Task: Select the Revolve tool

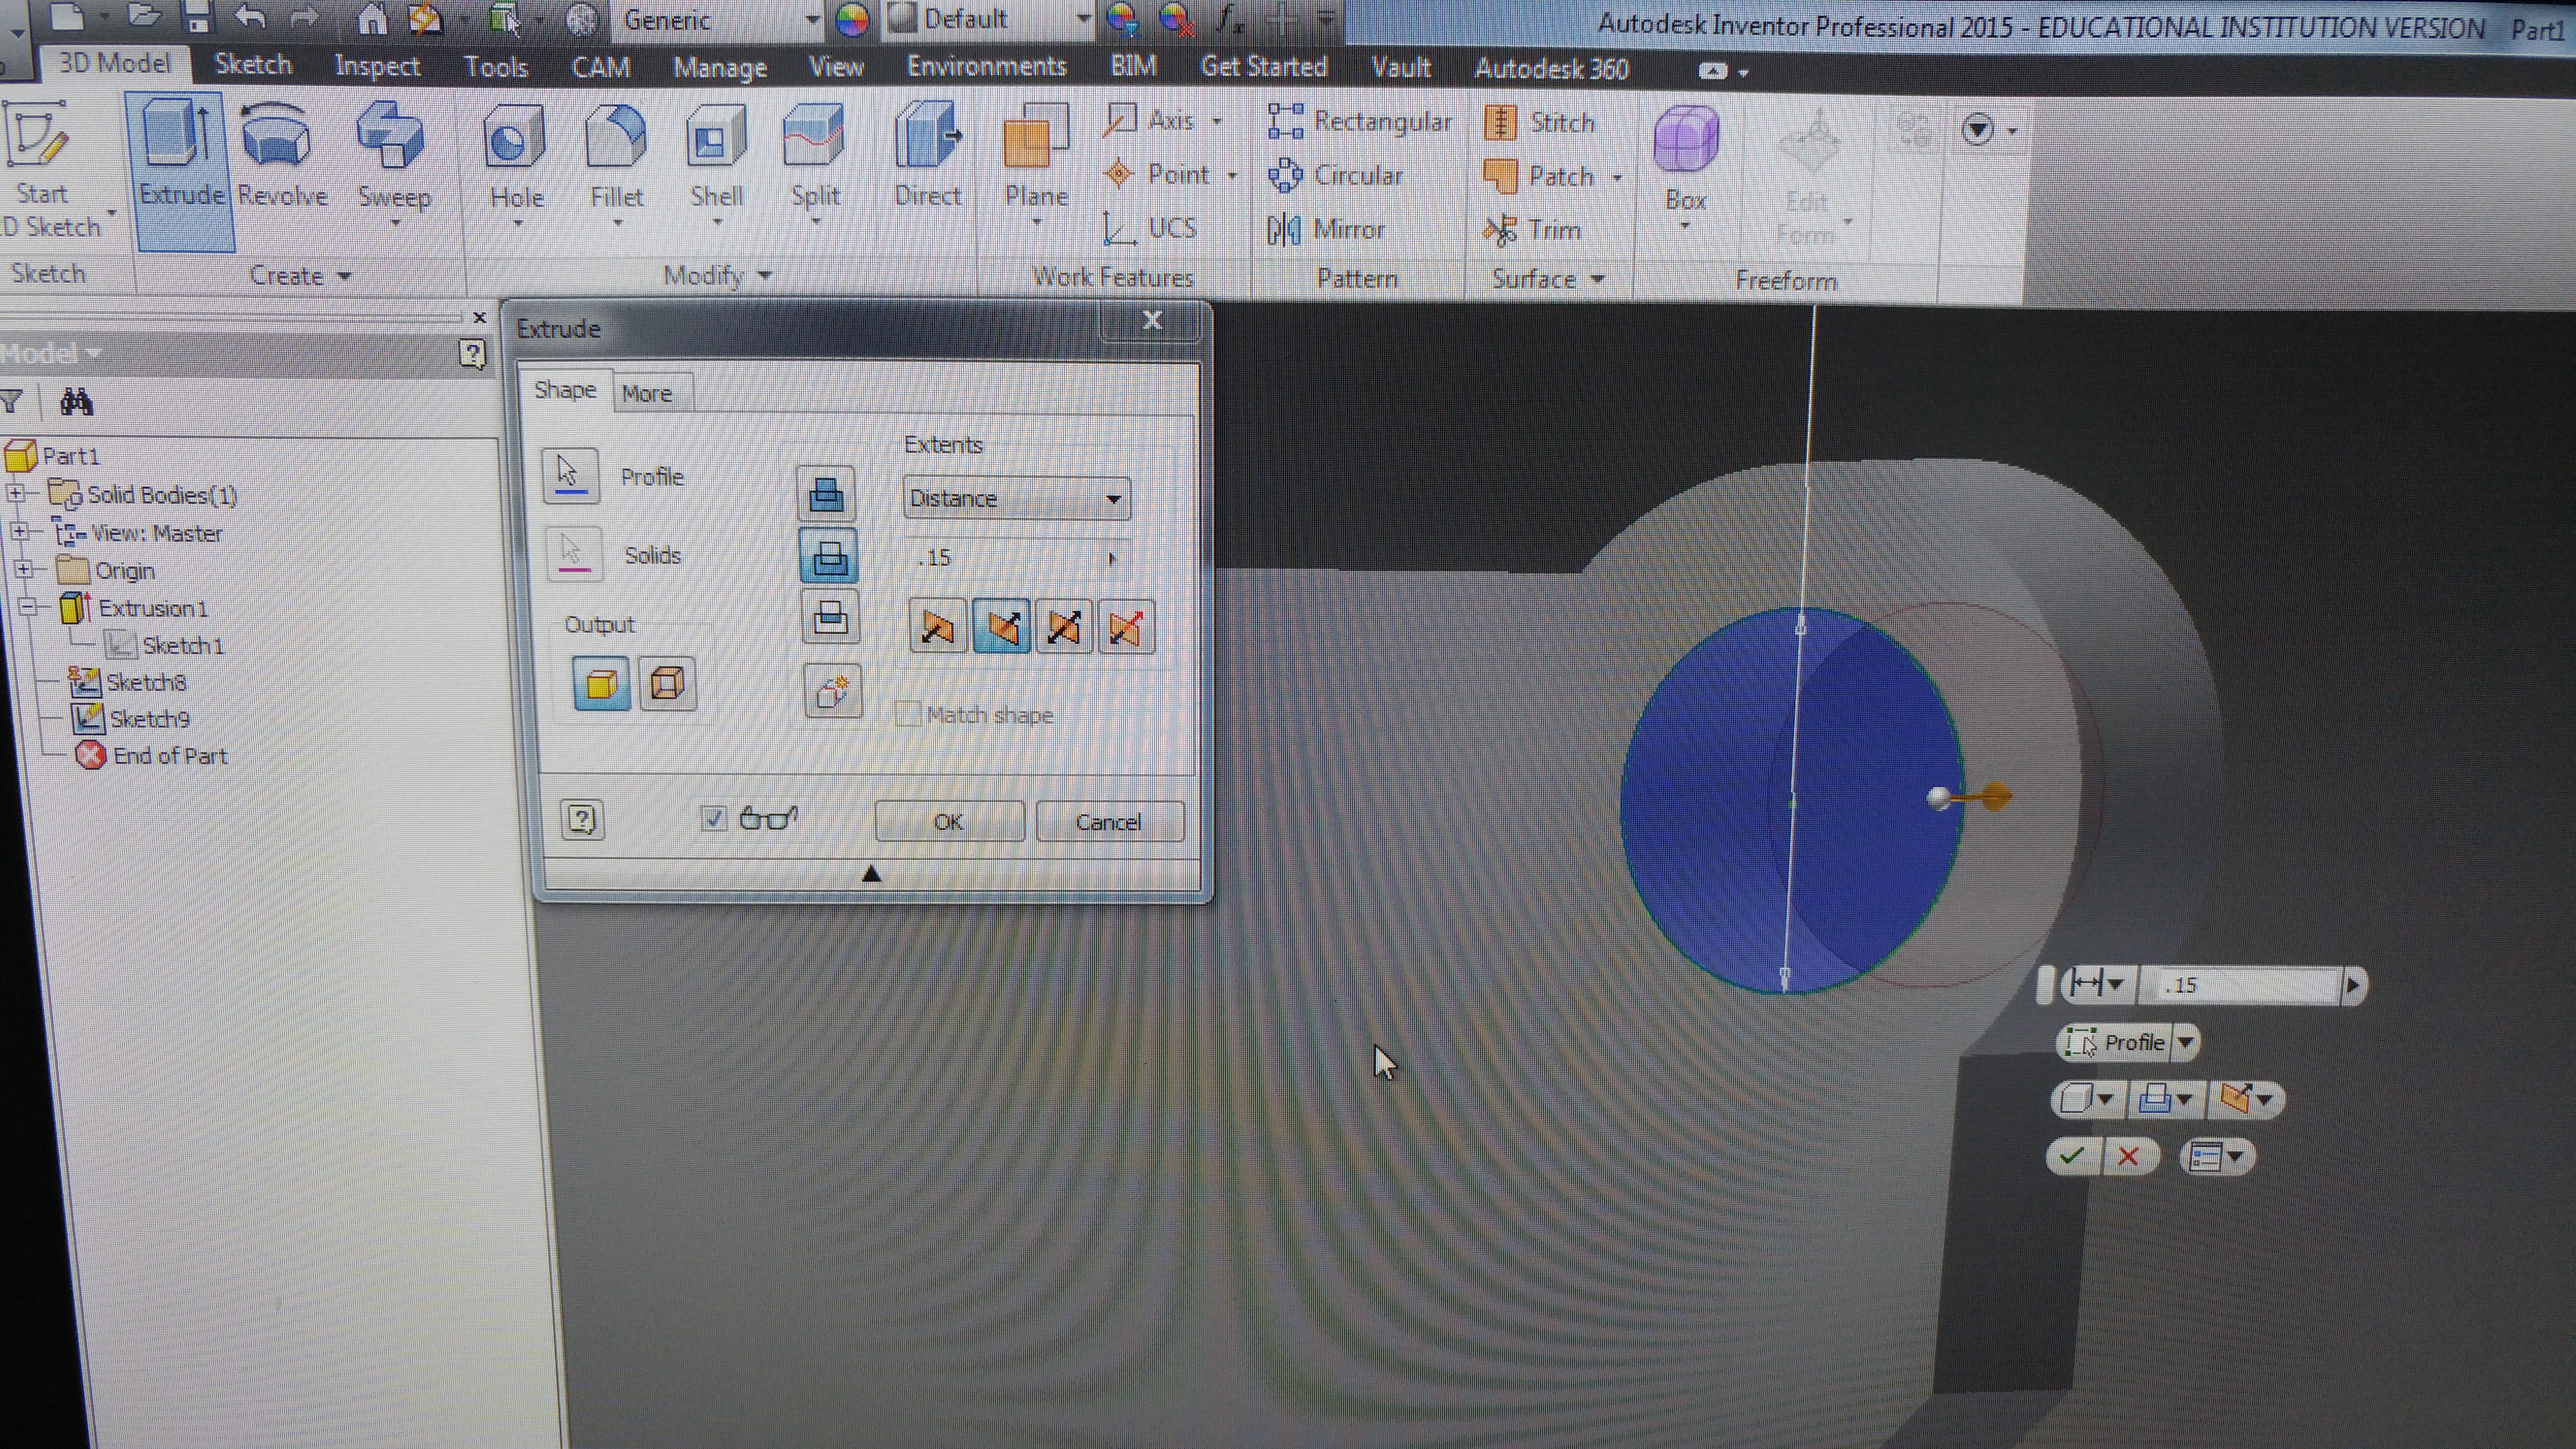Action: pos(282,155)
